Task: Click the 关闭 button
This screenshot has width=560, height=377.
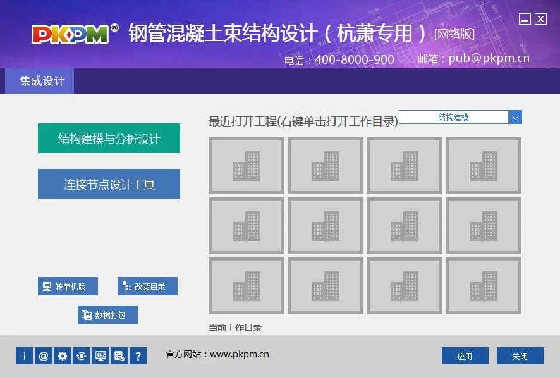Action: tap(520, 356)
